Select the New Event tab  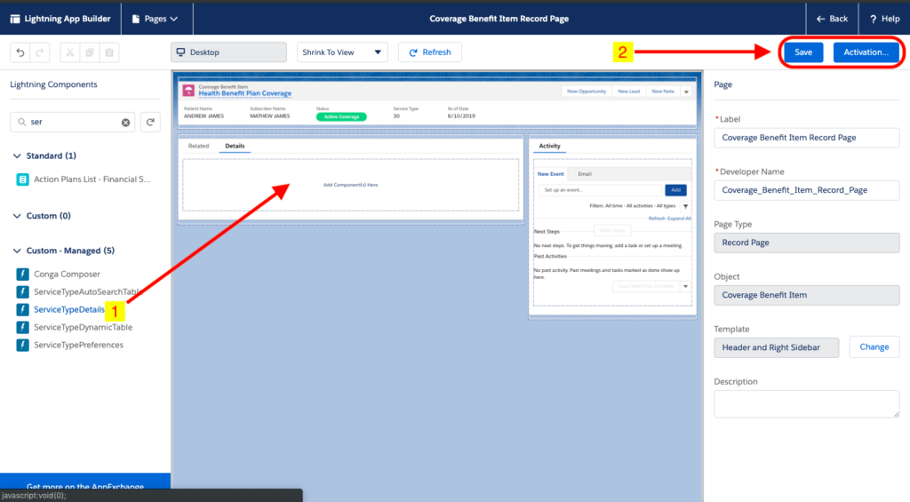pos(550,174)
